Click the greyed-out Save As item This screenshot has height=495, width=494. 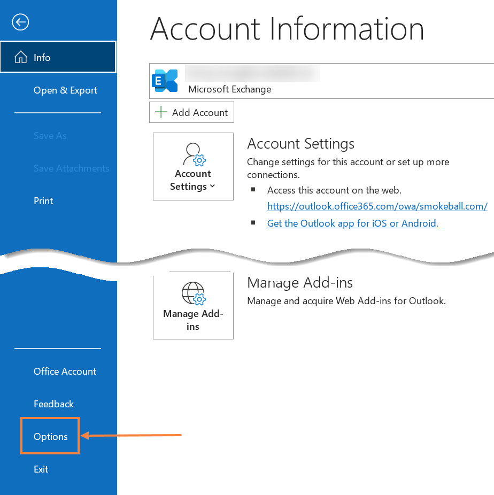point(50,136)
